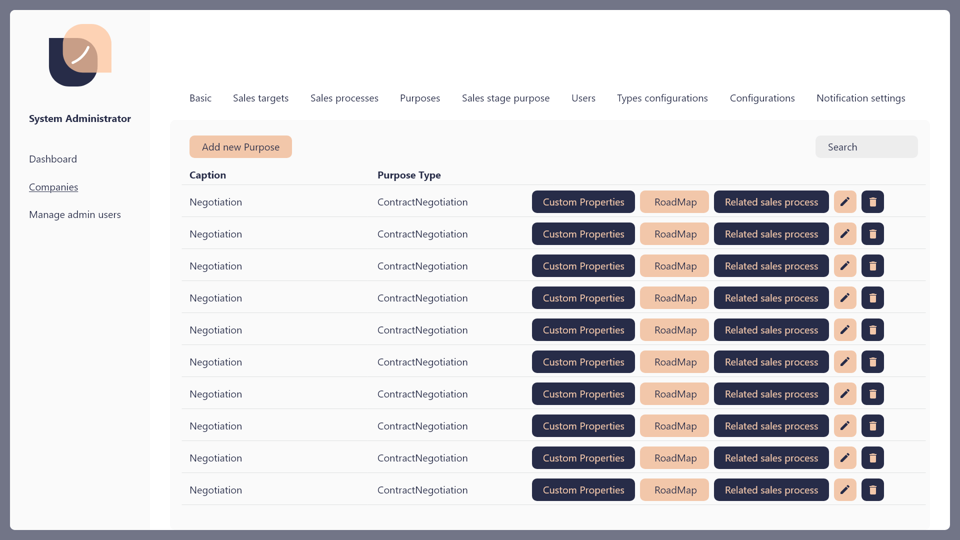
Task: Click the edit pencil icon in third row
Action: pos(845,266)
